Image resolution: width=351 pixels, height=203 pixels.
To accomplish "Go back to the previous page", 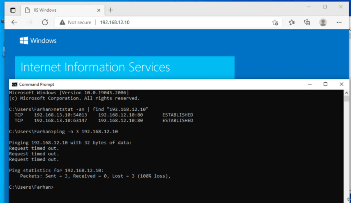I will click(14, 22).
